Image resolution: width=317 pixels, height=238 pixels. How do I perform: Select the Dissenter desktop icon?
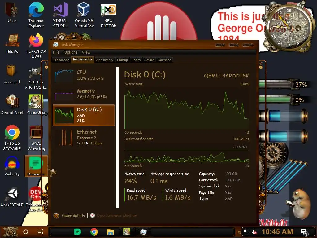click(x=36, y=166)
